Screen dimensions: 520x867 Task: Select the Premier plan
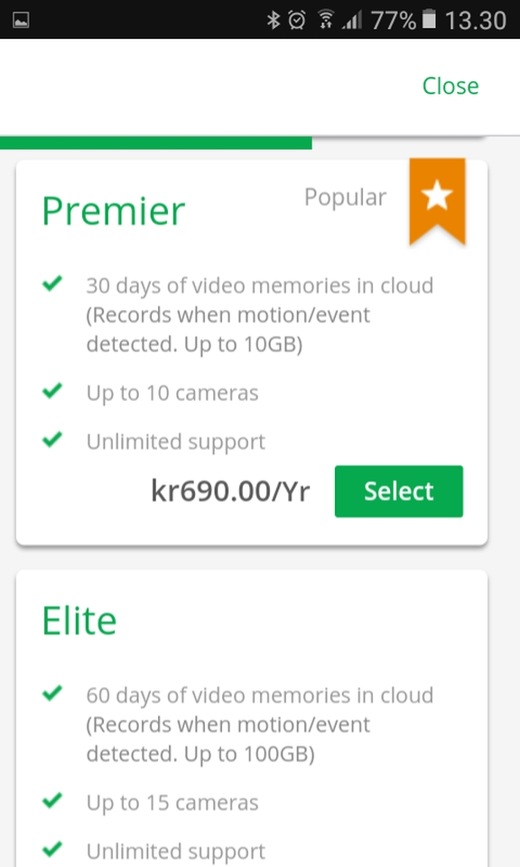398,491
